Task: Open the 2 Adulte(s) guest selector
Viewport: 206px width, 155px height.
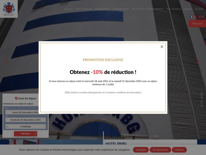Action: coord(25,127)
